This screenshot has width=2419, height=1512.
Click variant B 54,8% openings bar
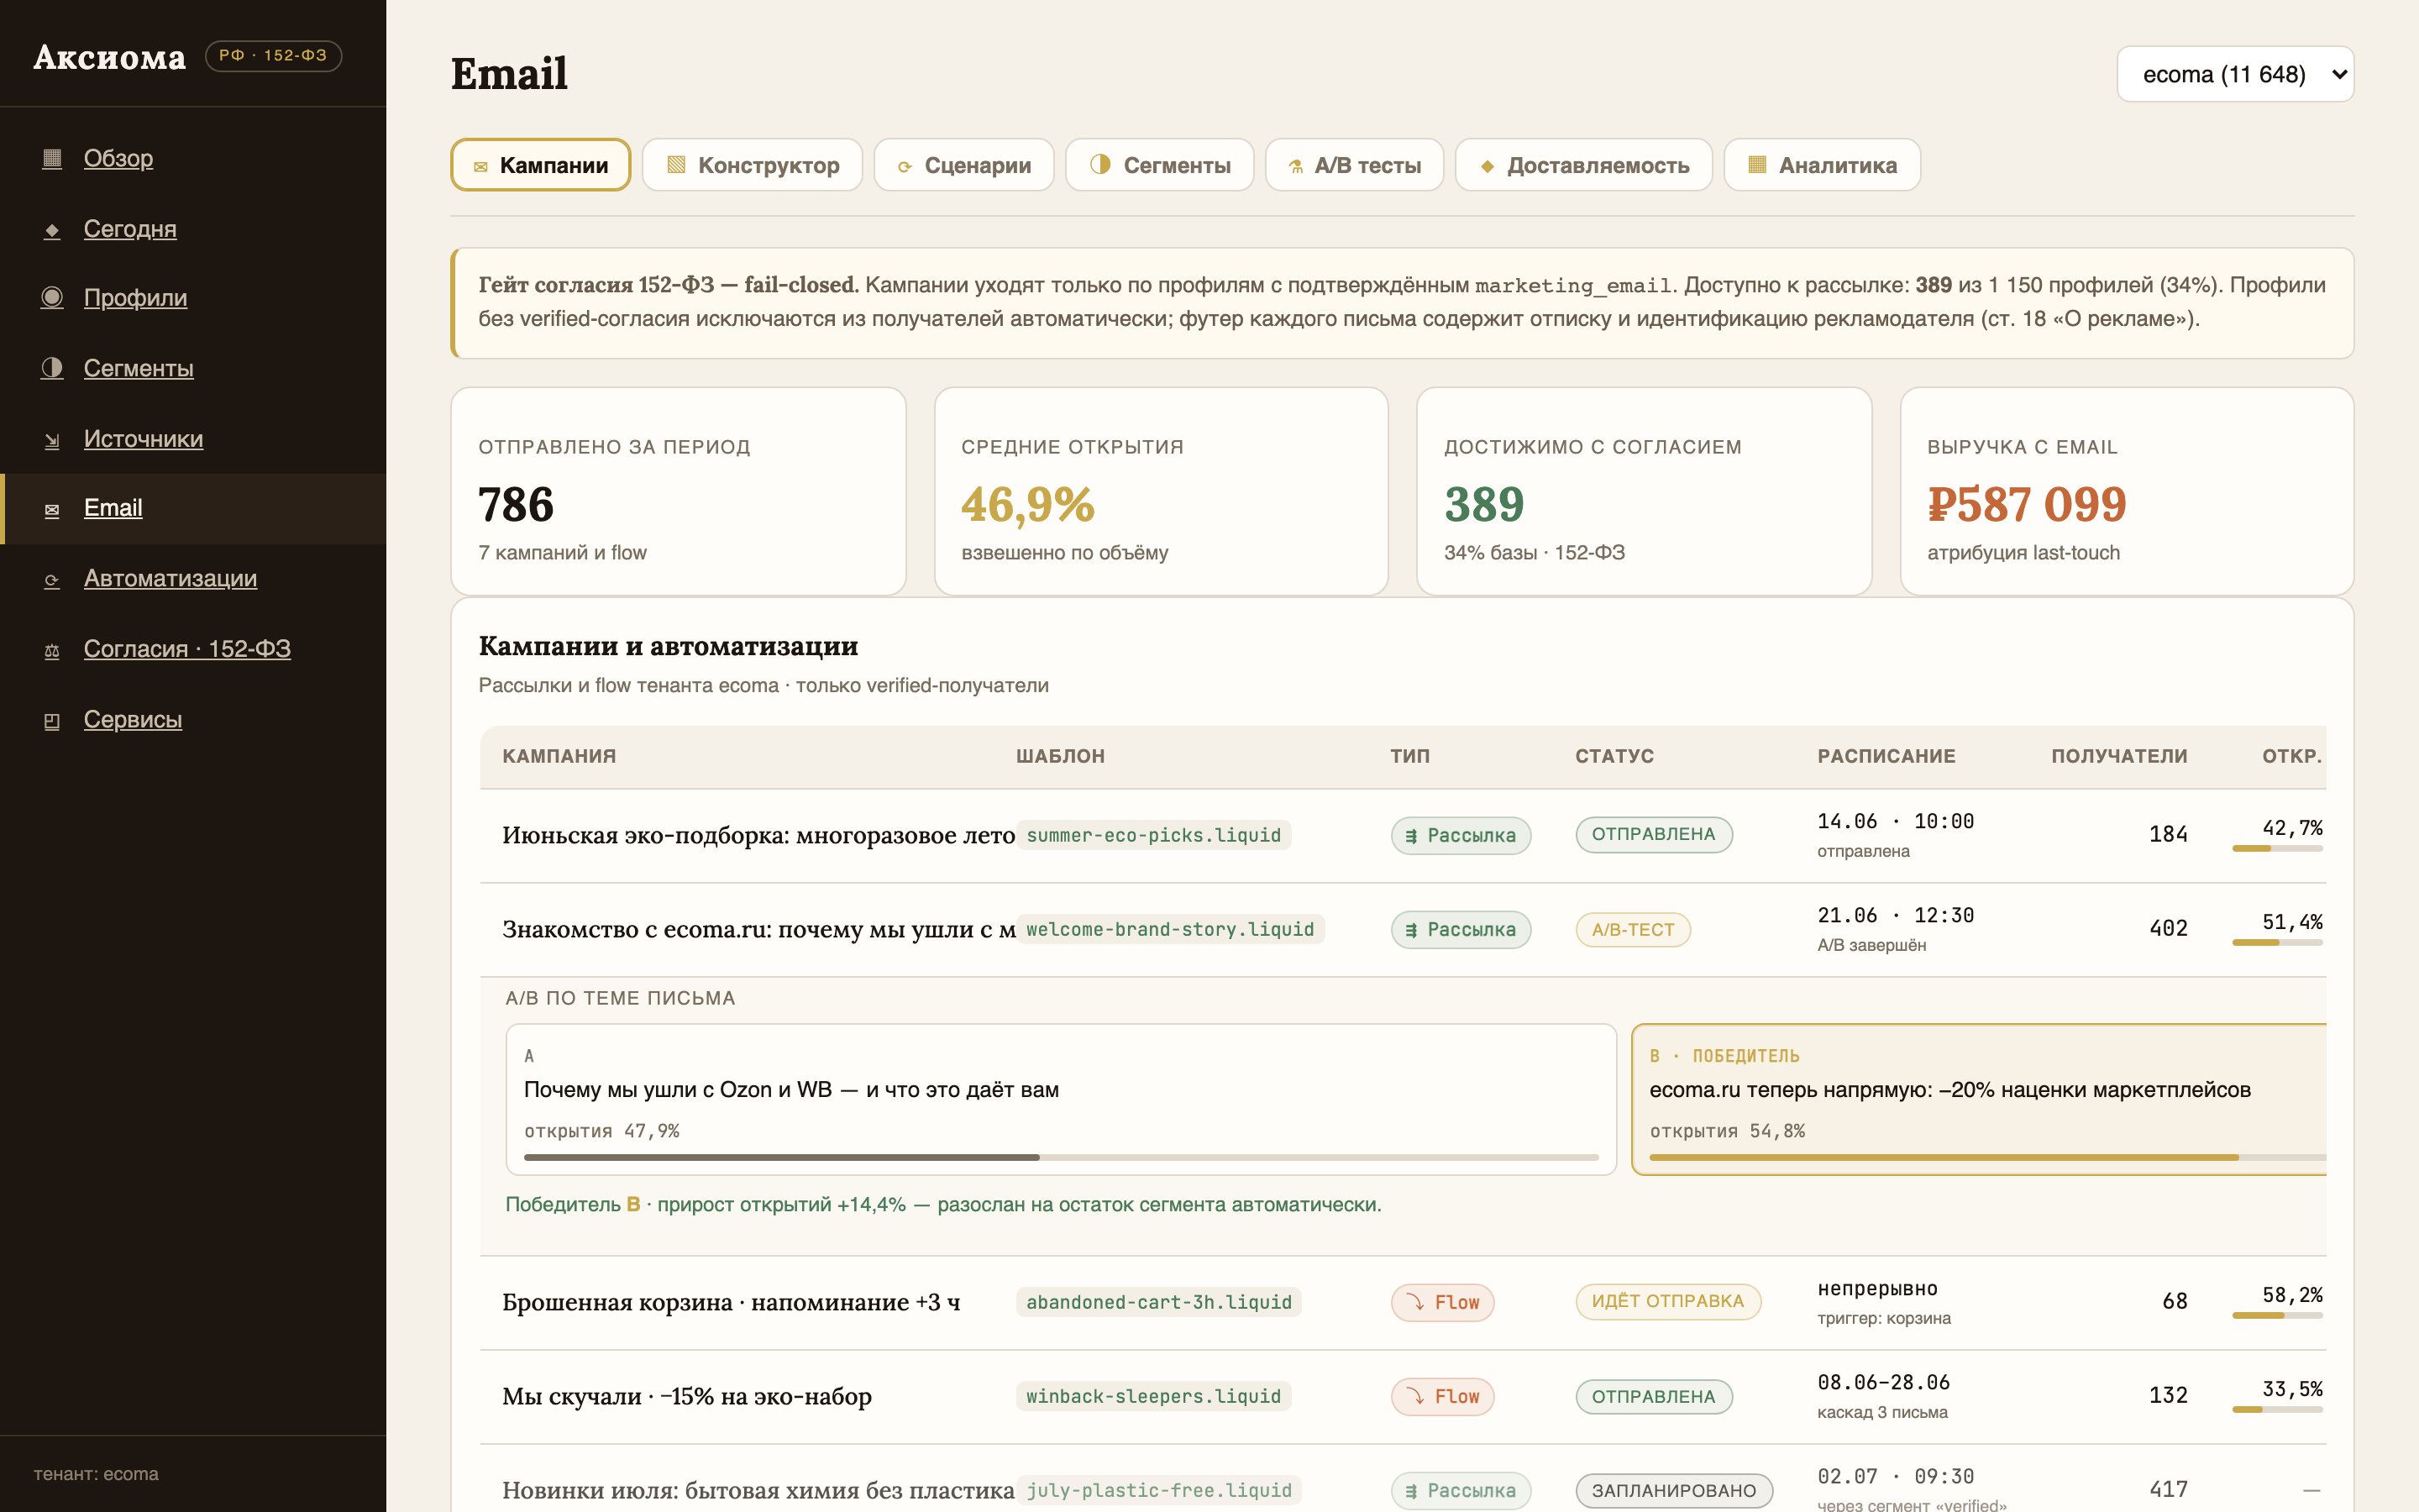(1988, 1157)
